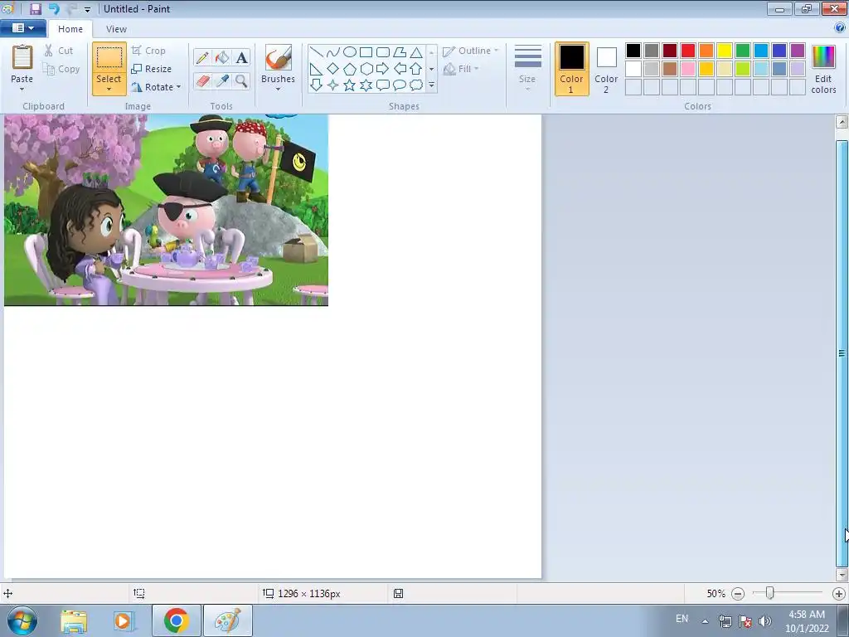Open Windows Explorer folder on taskbar

(x=74, y=620)
